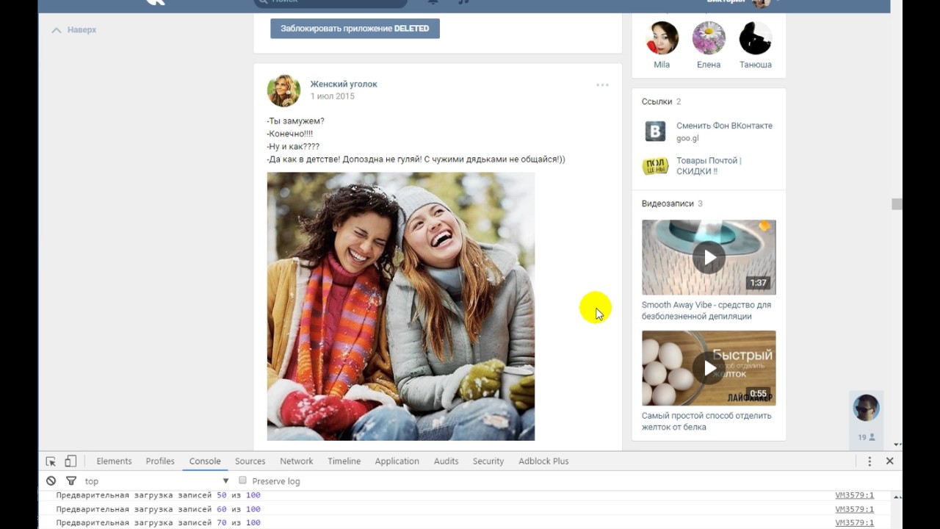This screenshot has width=940, height=529.
Task: Switch to the Elements tab
Action: (x=114, y=461)
